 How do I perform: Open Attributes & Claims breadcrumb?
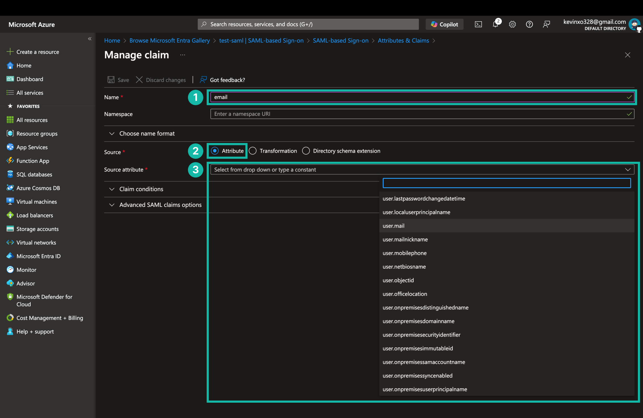403,40
